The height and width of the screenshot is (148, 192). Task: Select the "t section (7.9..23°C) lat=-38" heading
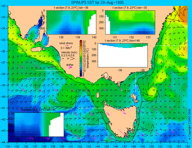pyautogui.click(x=71, y=8)
